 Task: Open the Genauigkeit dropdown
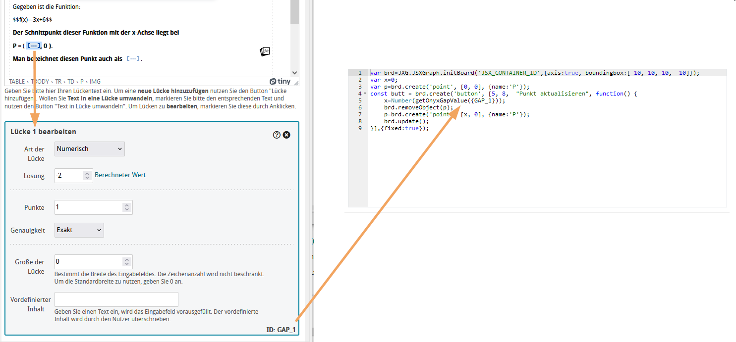point(79,230)
